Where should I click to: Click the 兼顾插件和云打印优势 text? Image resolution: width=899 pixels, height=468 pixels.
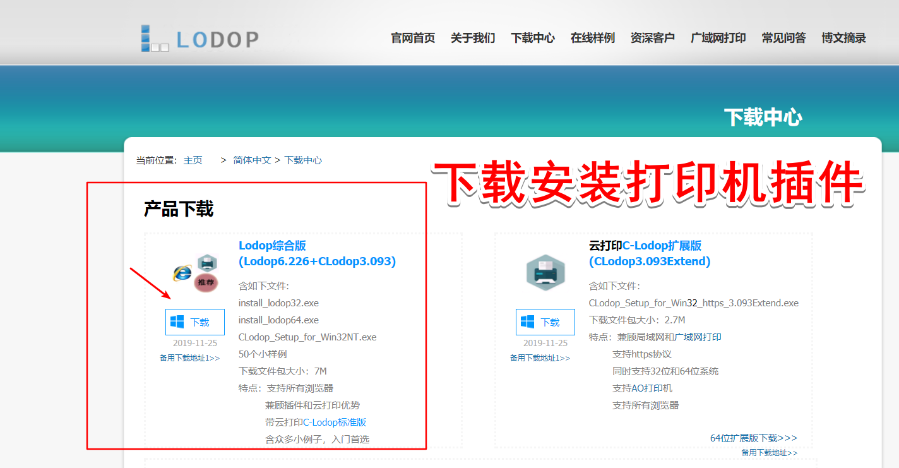click(x=313, y=405)
